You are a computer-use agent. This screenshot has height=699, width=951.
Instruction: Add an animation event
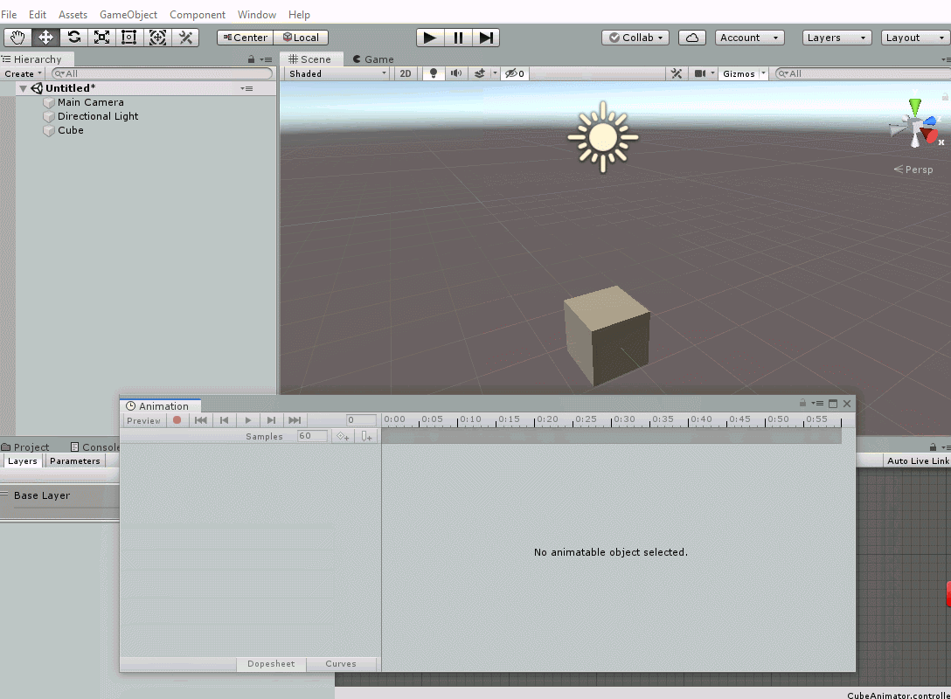coord(365,436)
